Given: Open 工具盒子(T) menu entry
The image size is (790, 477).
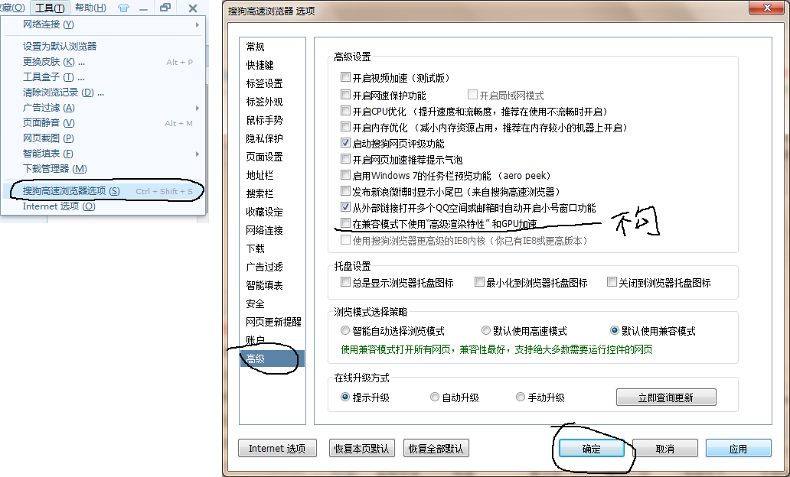Looking at the screenshot, I should 103,77.
